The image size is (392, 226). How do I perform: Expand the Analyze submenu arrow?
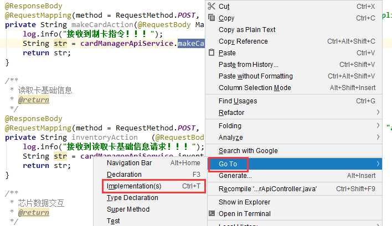pos(378,137)
